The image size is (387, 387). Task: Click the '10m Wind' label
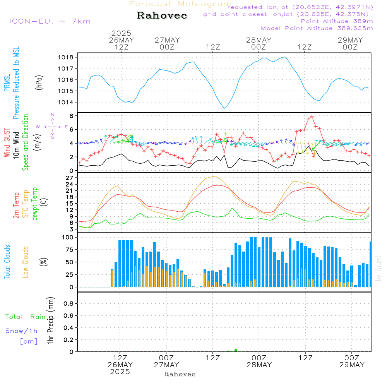(x=16, y=145)
